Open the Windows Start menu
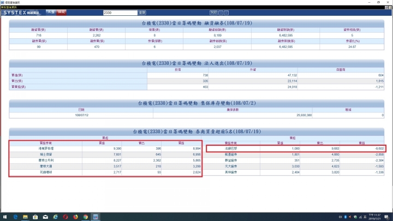Screen dimensions: 393x221 [5, 217]
